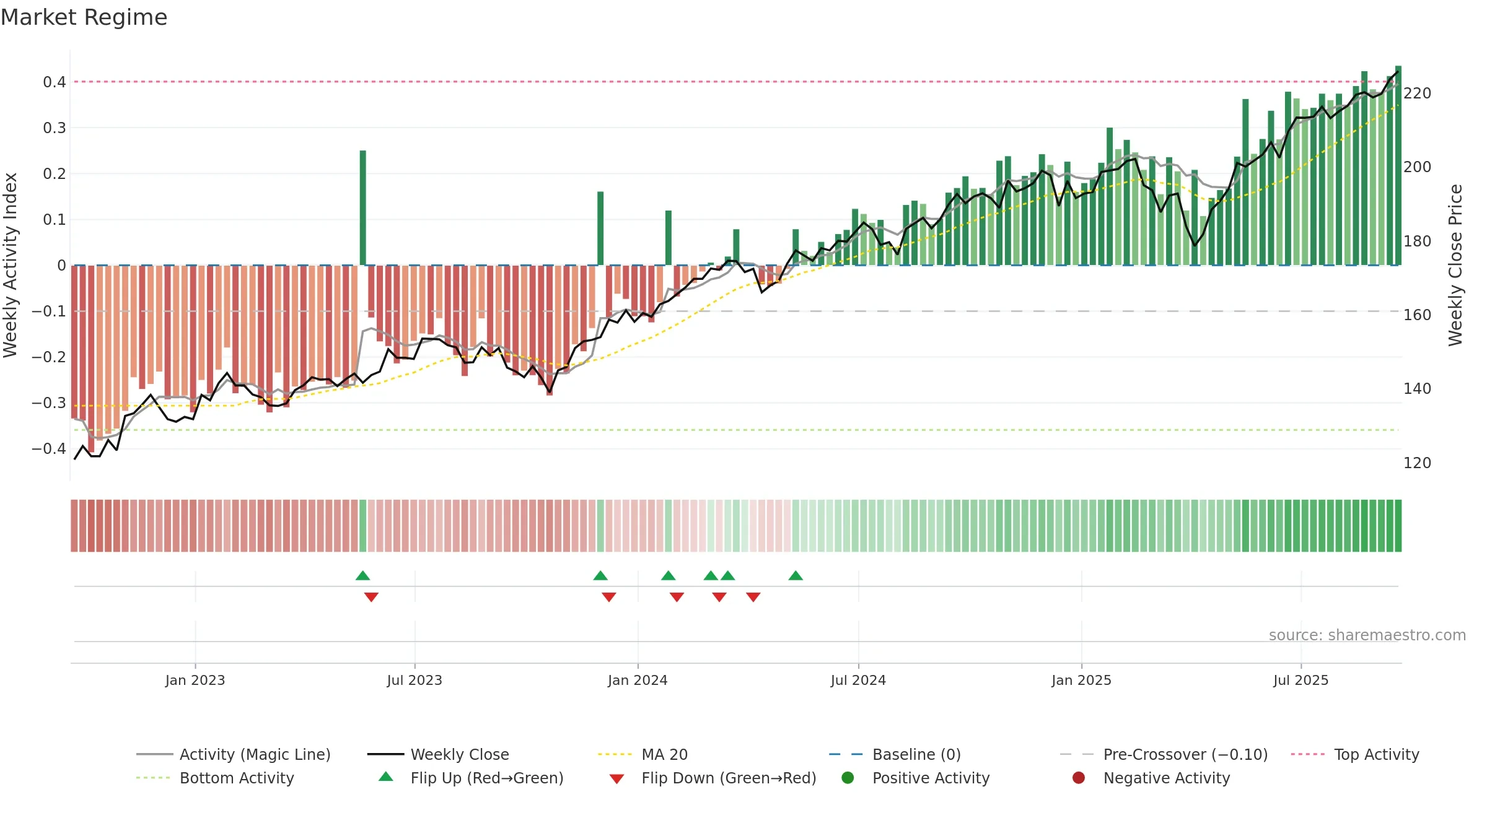
Task: Toggle the Top Activity legend entry
Action: point(1355,754)
